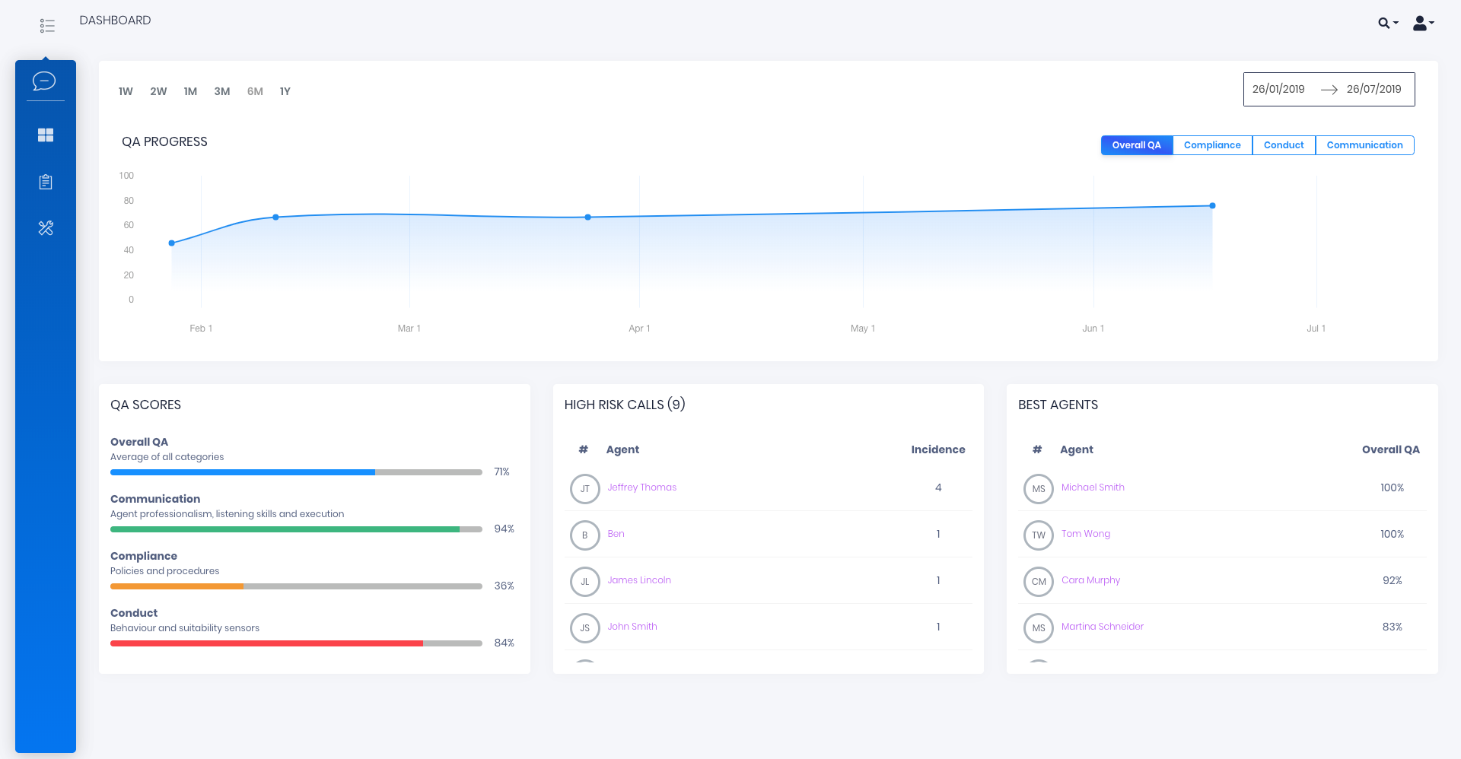Switch QA Progress to the Compliance view
This screenshot has width=1461, height=759.
coord(1212,144)
